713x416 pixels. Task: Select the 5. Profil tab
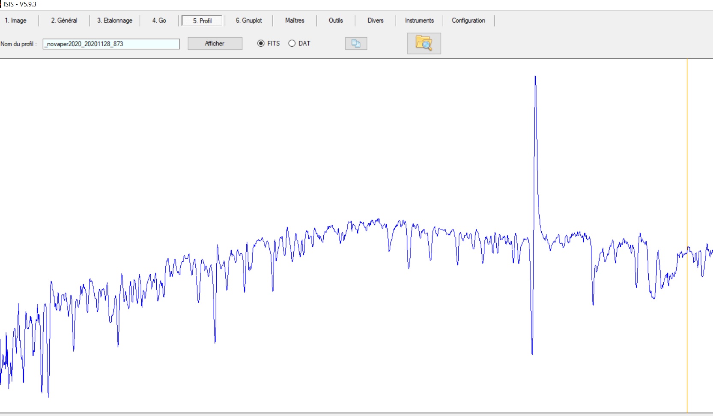[202, 21]
